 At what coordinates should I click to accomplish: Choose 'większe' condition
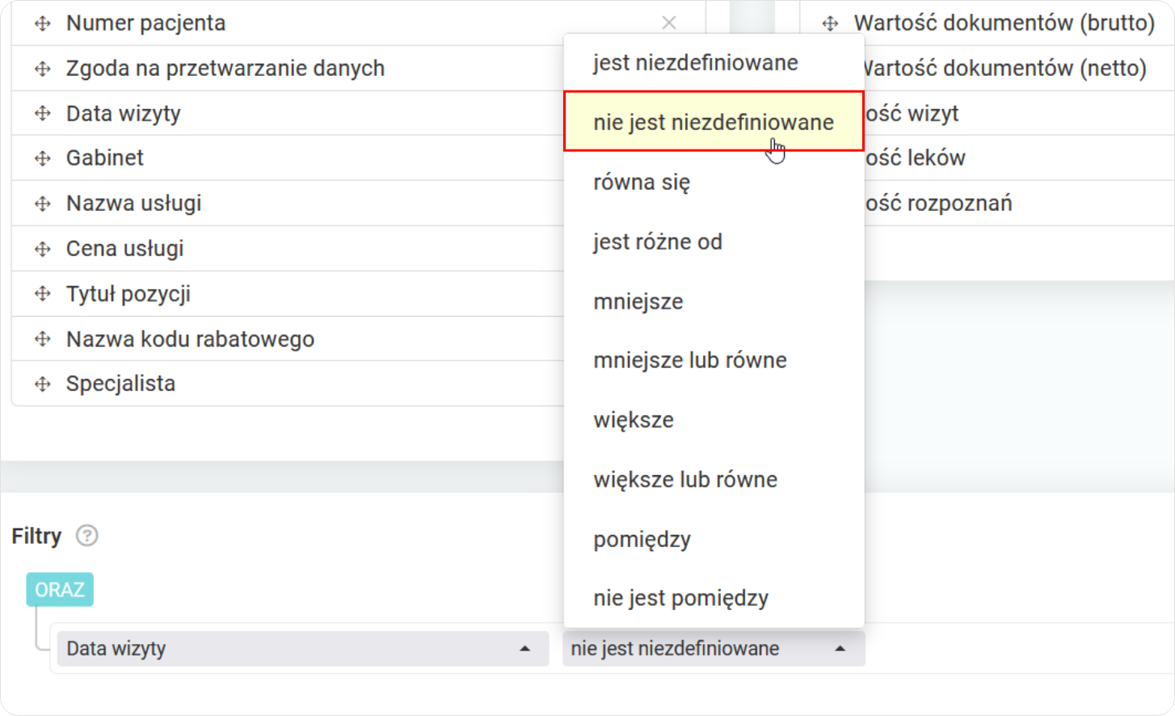[x=714, y=420]
